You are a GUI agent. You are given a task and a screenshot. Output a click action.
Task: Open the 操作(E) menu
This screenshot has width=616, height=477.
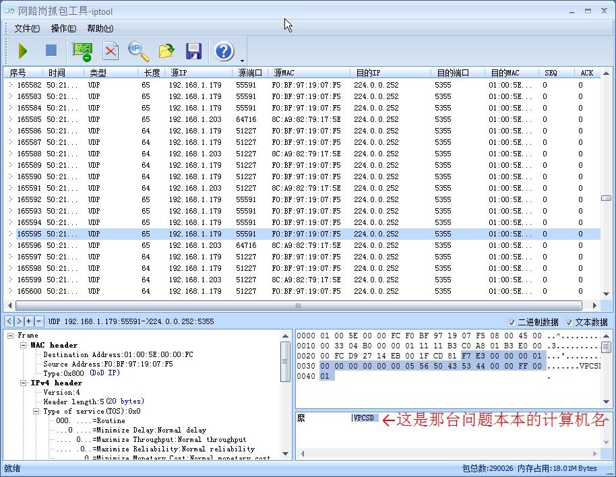tap(63, 28)
